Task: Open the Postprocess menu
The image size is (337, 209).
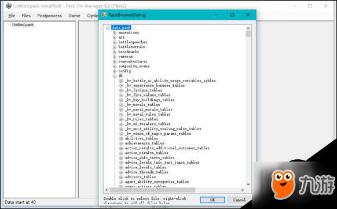Action: (49, 16)
